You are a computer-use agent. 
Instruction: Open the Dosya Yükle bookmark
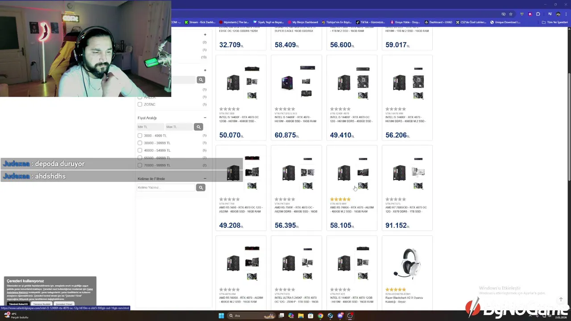point(405,22)
